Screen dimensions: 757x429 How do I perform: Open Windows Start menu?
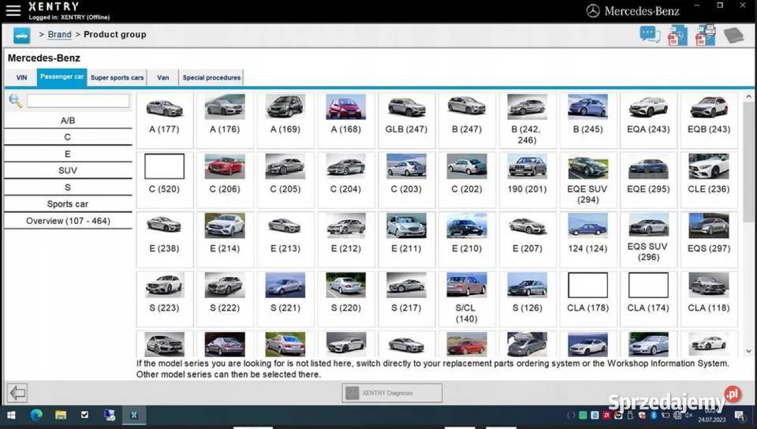click(x=11, y=415)
